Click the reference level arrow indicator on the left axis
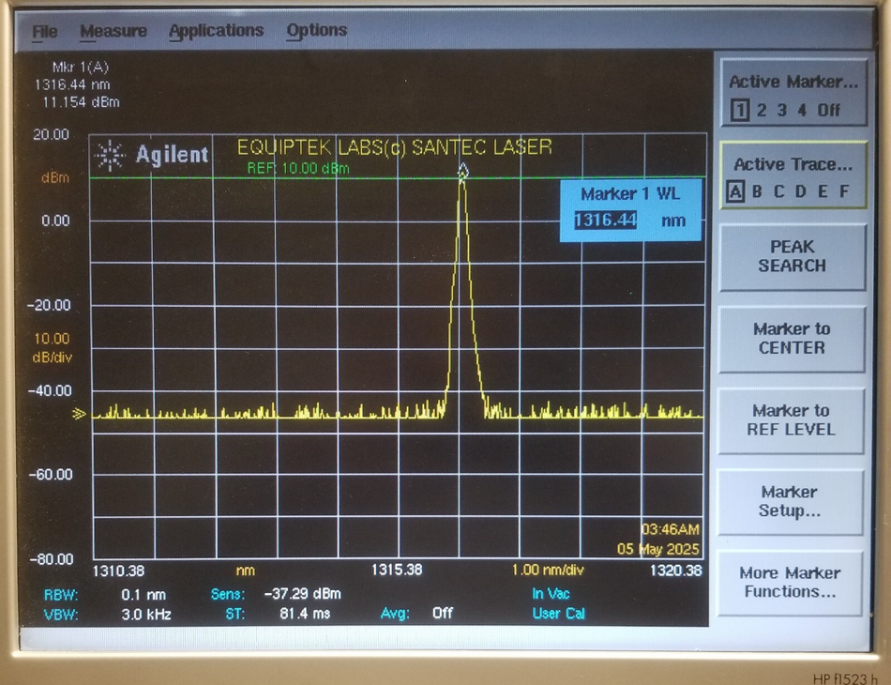The height and width of the screenshot is (685, 891). [79, 414]
